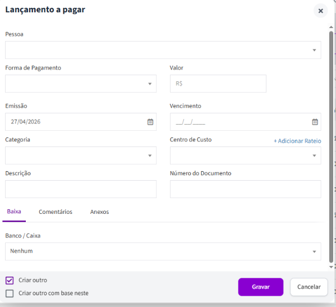Click the scrollbar down arrow
The height and width of the screenshot is (307, 336).
click(331, 267)
